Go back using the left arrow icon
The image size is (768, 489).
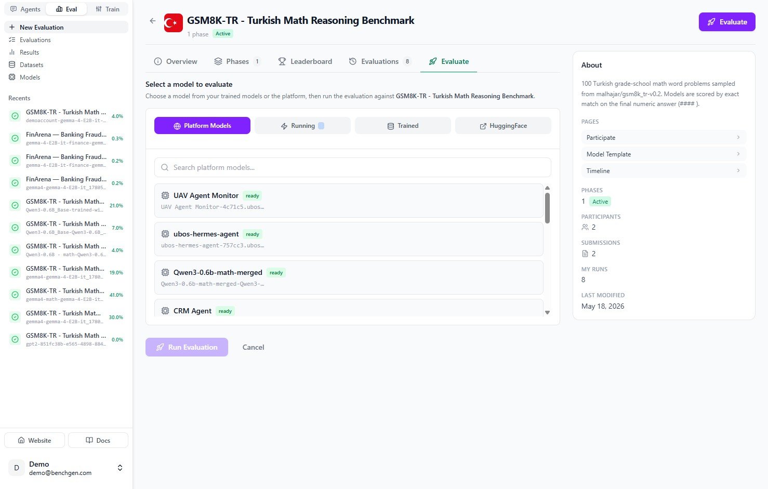[x=152, y=21]
